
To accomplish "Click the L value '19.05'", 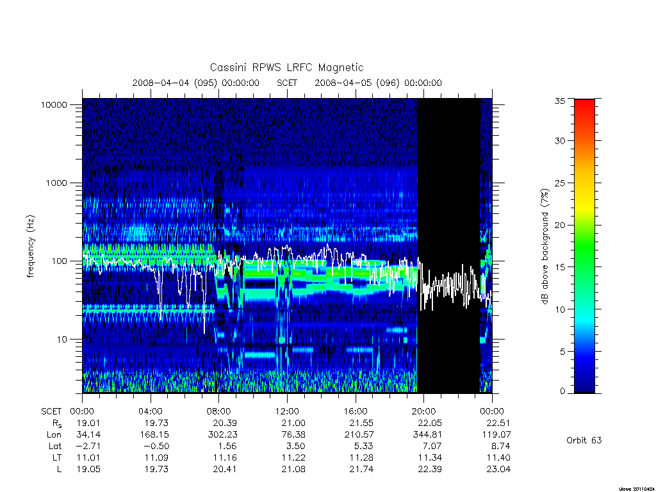I will (88, 470).
